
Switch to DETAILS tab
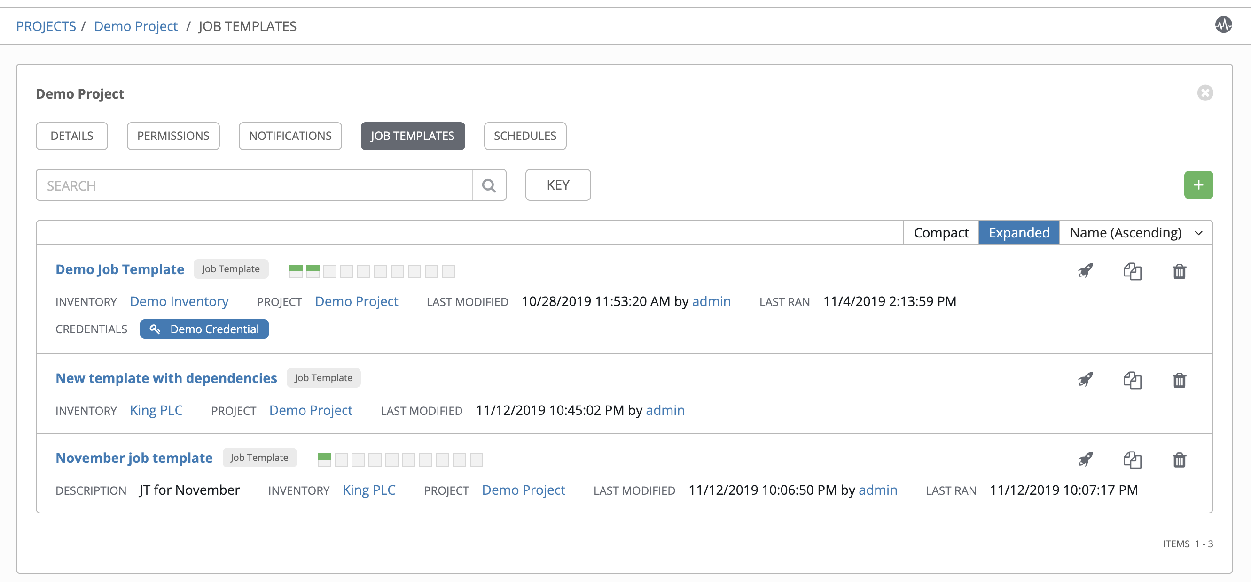coord(72,136)
